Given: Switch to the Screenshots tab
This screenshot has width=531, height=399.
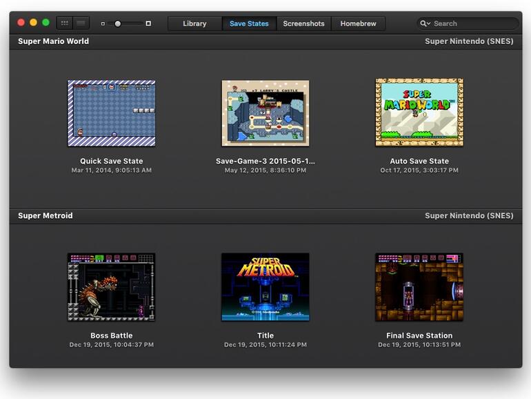Looking at the screenshot, I should click(303, 23).
